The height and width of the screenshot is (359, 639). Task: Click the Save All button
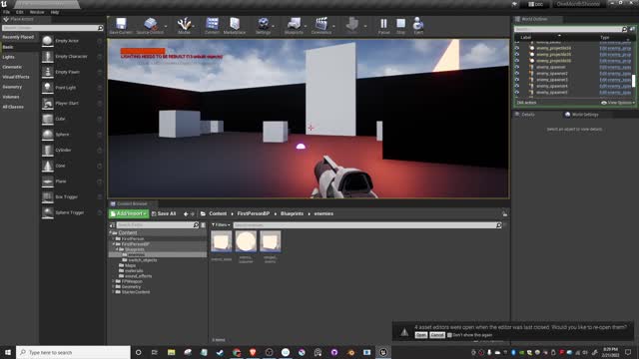pyautogui.click(x=164, y=213)
